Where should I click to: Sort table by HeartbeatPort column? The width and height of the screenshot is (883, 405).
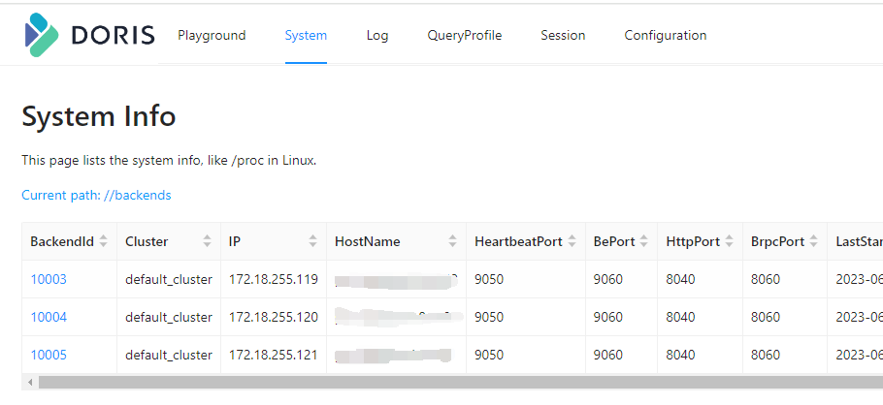[x=572, y=241]
